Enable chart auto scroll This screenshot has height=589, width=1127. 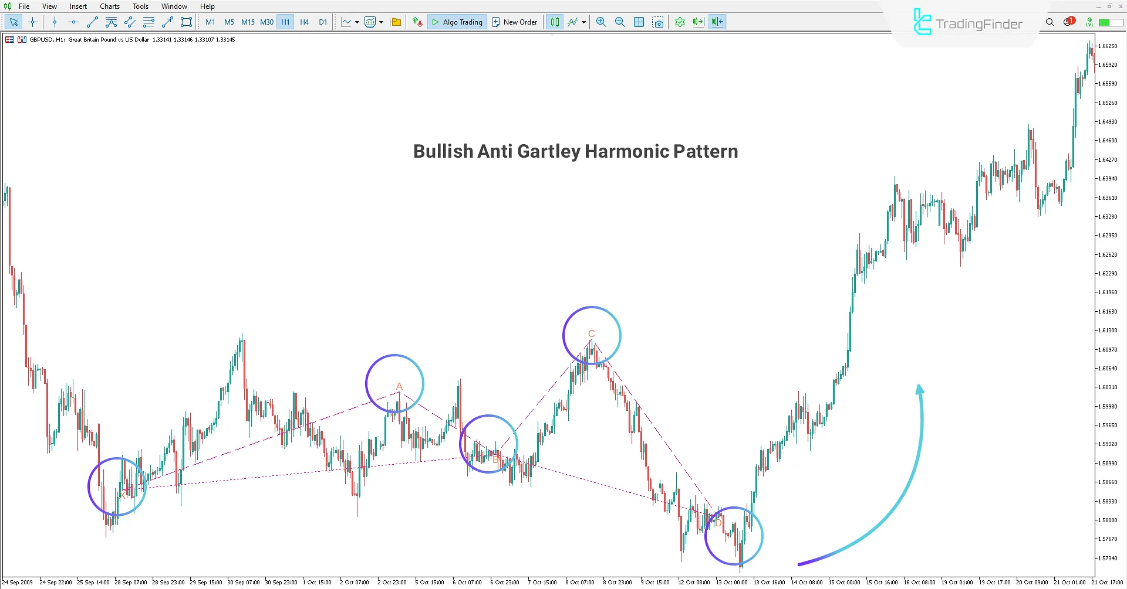pyautogui.click(x=698, y=22)
